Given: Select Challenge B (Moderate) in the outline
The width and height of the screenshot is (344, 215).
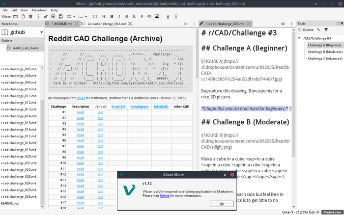Looking at the screenshot, I should coord(324,51).
